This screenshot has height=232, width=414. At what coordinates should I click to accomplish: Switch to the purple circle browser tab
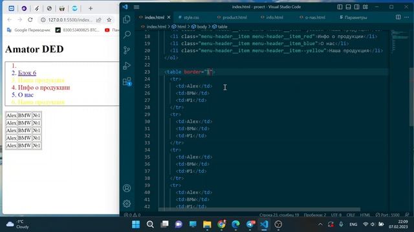(x=24, y=8)
